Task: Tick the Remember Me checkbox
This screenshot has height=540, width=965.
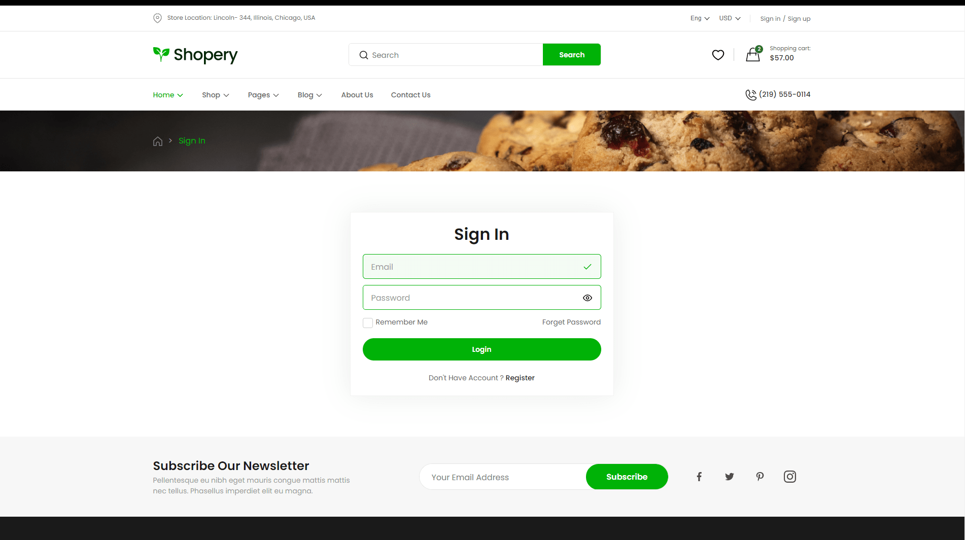Action: pos(368,322)
